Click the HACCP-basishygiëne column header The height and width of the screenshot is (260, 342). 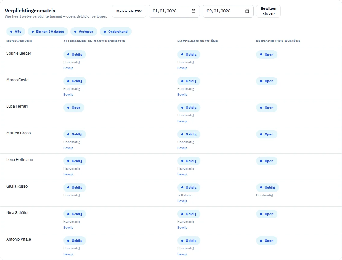pyautogui.click(x=198, y=41)
